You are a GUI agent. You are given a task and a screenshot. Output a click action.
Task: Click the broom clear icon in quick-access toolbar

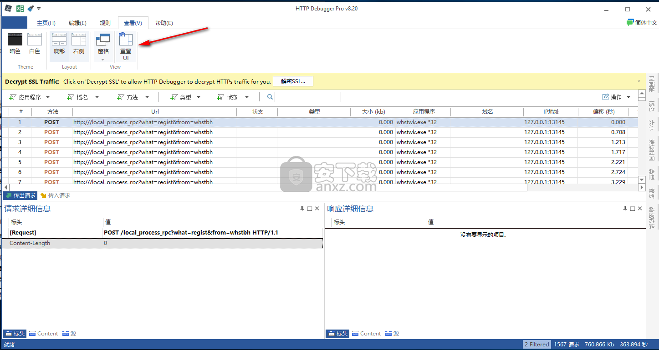pos(31,8)
